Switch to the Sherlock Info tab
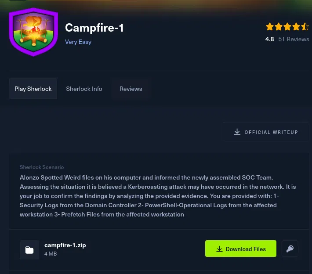Screen dimensions: 312x274 tap(84, 89)
